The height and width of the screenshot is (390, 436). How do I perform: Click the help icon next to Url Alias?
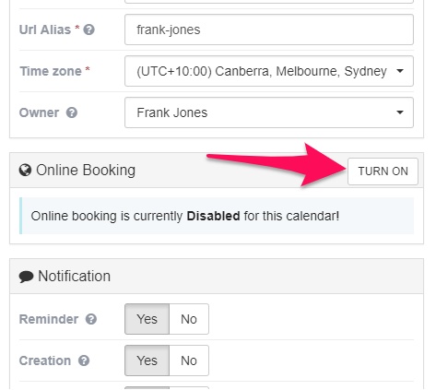pyautogui.click(x=89, y=30)
